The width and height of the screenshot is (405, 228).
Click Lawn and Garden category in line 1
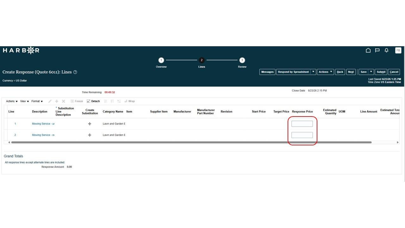114,124
